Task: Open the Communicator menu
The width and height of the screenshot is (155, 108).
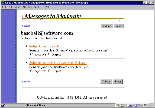Action: (x=35, y=7)
